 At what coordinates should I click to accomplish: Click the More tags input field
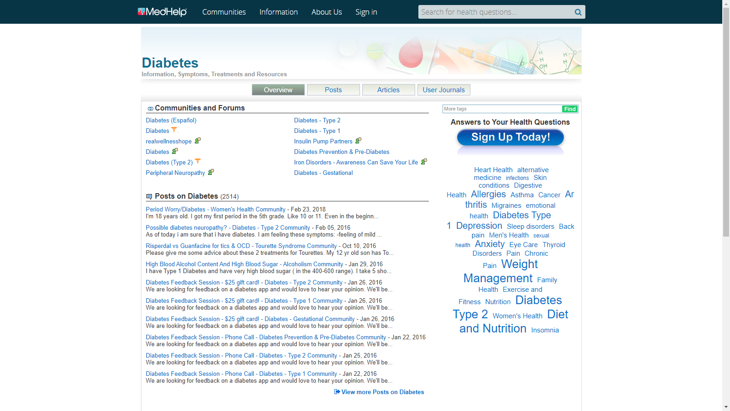pos(502,109)
